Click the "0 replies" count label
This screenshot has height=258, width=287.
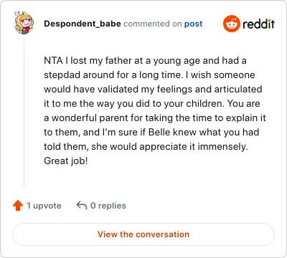[x=108, y=206]
